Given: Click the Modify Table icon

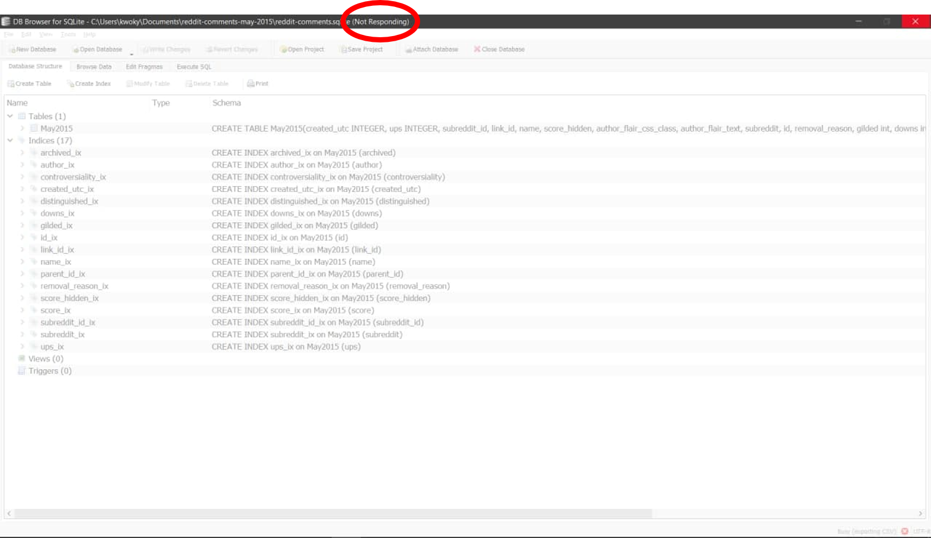Looking at the screenshot, I should pyautogui.click(x=130, y=84).
